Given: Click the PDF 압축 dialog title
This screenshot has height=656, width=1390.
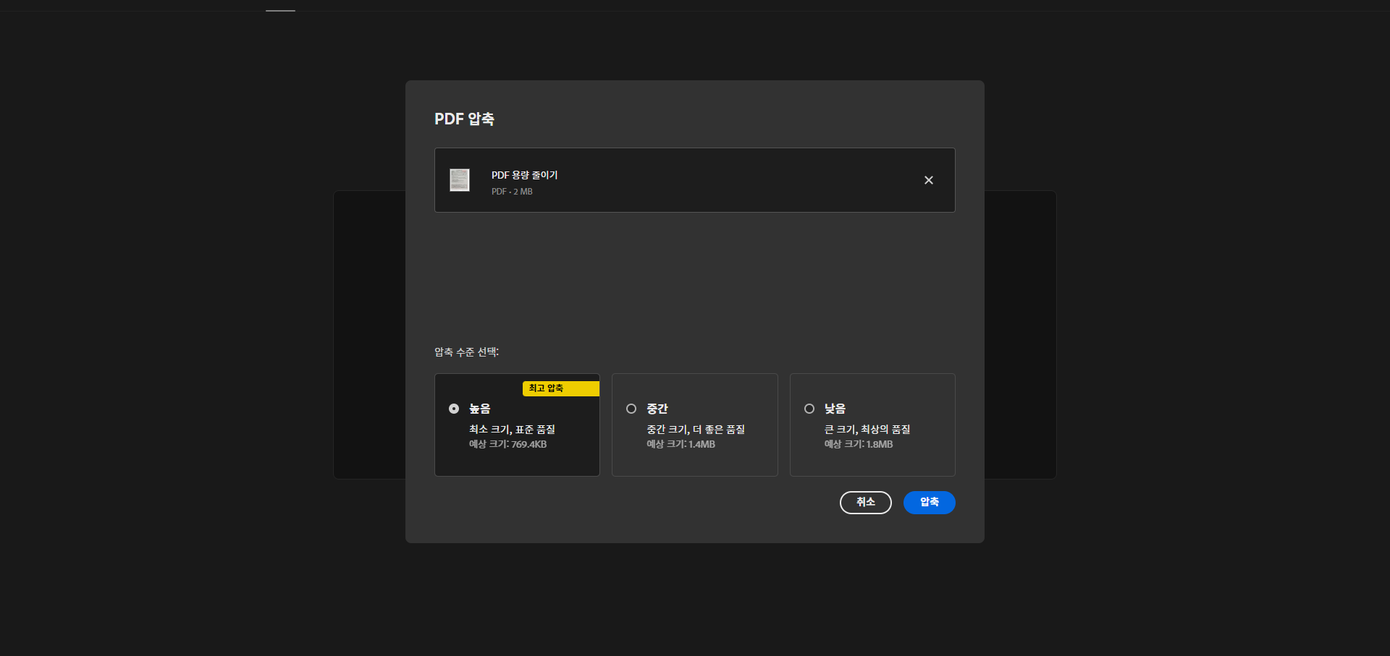Looking at the screenshot, I should (x=464, y=119).
